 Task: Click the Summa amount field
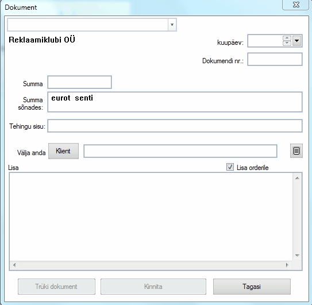[x=79, y=82]
